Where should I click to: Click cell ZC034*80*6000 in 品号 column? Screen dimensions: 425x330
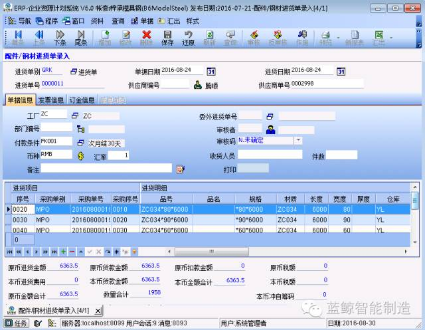pyautogui.click(x=166, y=209)
